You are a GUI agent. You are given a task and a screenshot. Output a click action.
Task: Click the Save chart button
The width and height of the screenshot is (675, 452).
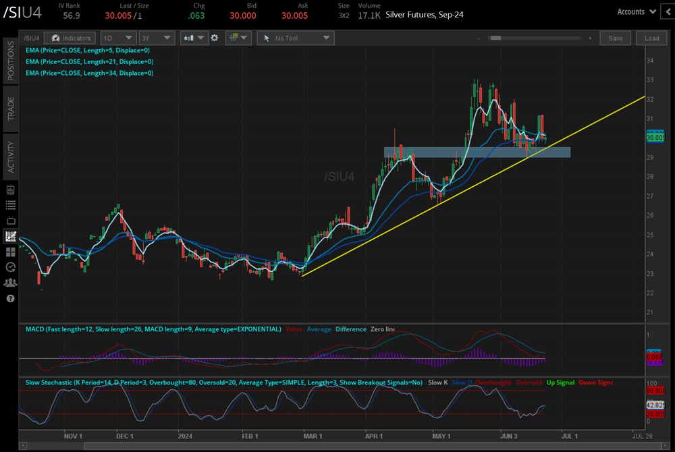click(x=615, y=38)
